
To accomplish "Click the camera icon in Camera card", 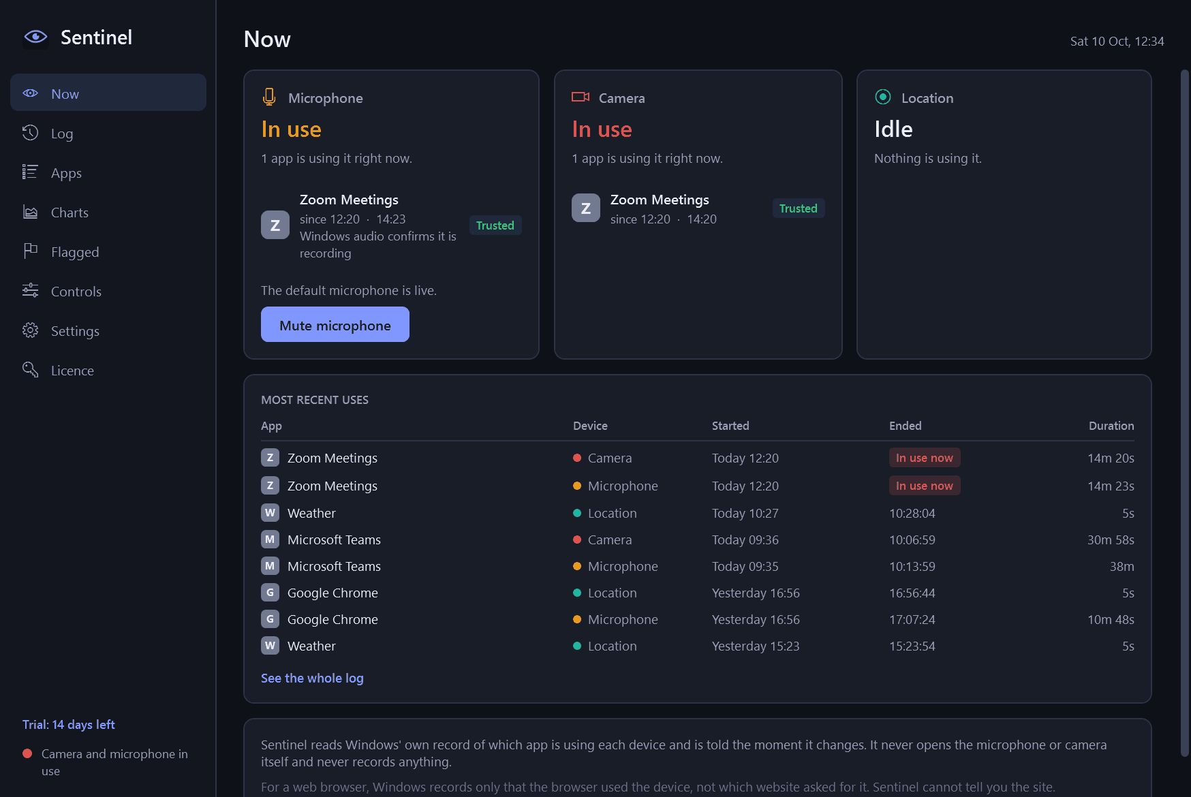I will tap(581, 97).
